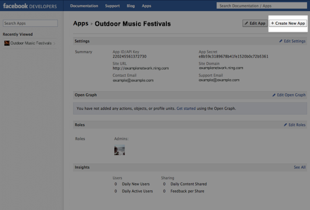
Task: Select Outdoor Music Festivals in Recently Viewed
Action: coord(30,43)
